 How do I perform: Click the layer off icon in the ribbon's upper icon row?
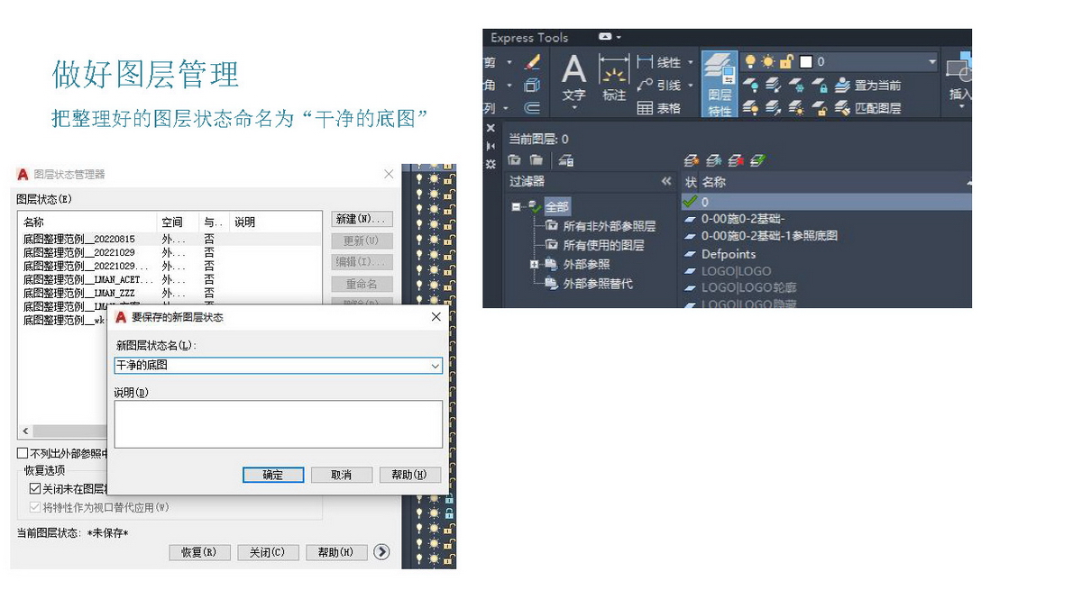[x=750, y=86]
